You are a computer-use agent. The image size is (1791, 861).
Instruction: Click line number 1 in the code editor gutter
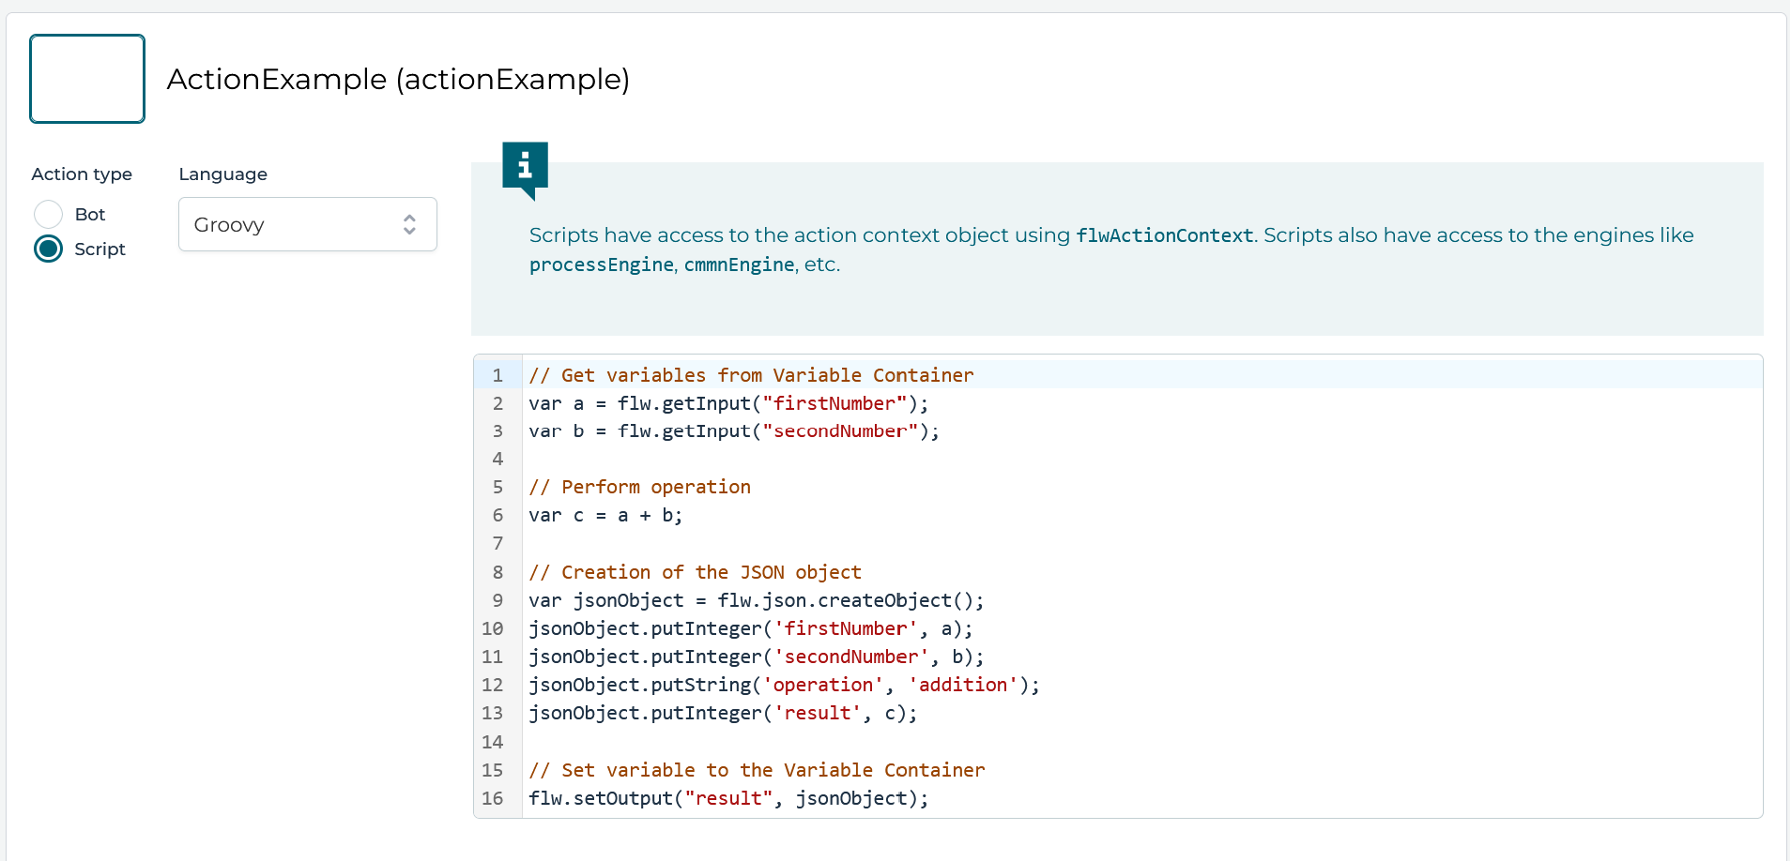[497, 375]
